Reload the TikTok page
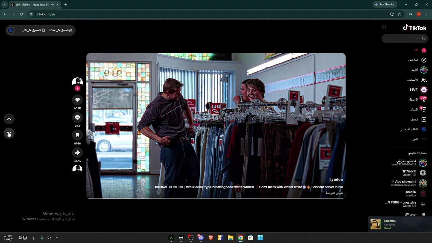432x243 pixels. (21, 14)
